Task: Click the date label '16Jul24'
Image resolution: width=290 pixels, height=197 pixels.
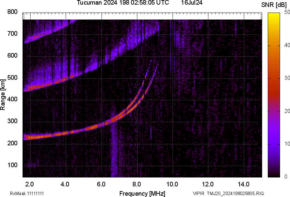Action: pos(191,3)
